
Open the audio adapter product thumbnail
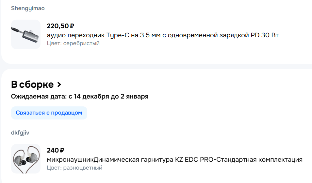coord(25,34)
